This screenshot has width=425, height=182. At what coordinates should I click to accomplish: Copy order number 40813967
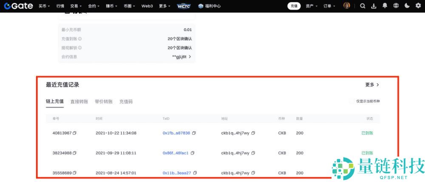tap(74, 133)
